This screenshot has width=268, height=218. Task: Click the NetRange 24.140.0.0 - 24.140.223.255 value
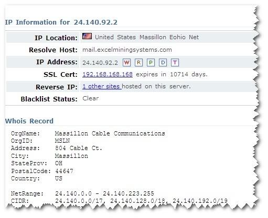(104, 193)
